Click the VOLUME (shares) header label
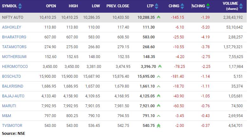The image size is (247, 138). point(230,6)
